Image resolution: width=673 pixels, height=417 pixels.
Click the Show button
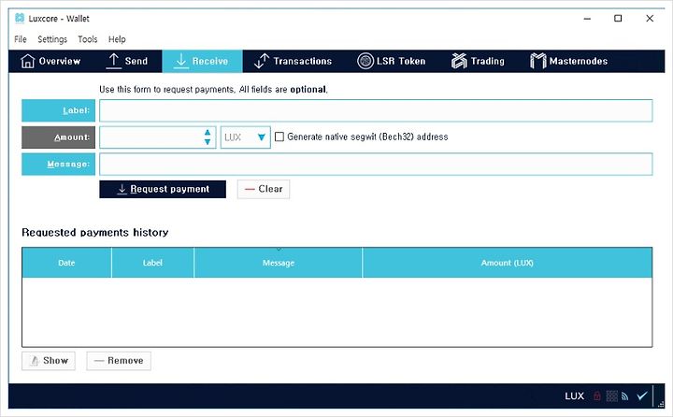point(49,361)
